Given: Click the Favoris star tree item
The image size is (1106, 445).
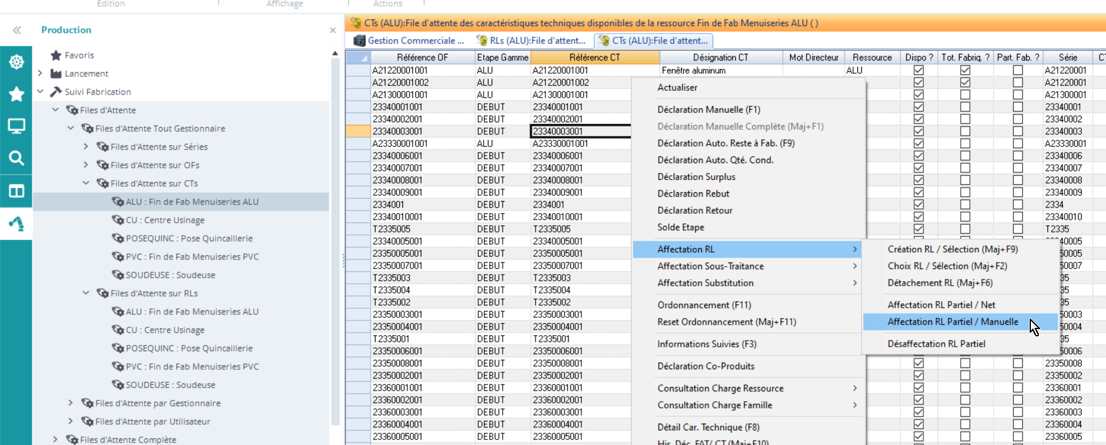Looking at the screenshot, I should click(x=79, y=56).
